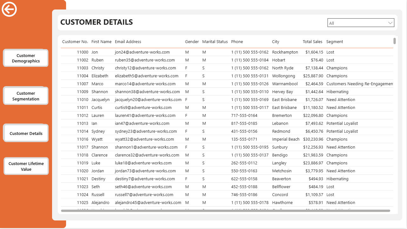The width and height of the screenshot is (407, 229).
Task: Sort table by Total Sales header
Action: pyautogui.click(x=312, y=41)
